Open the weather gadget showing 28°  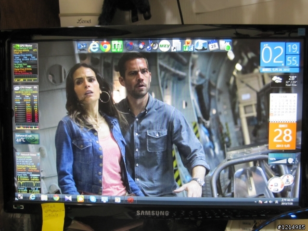point(284,80)
